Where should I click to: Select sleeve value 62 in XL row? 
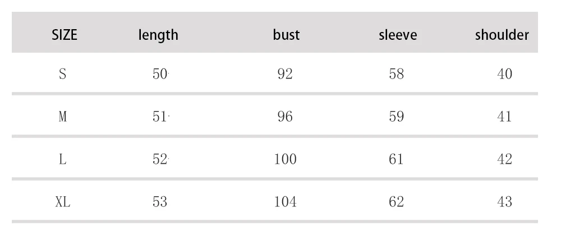click(397, 202)
